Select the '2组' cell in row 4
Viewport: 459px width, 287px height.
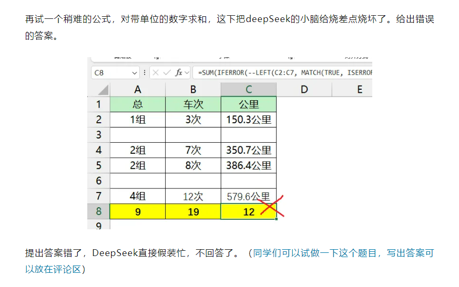point(138,150)
